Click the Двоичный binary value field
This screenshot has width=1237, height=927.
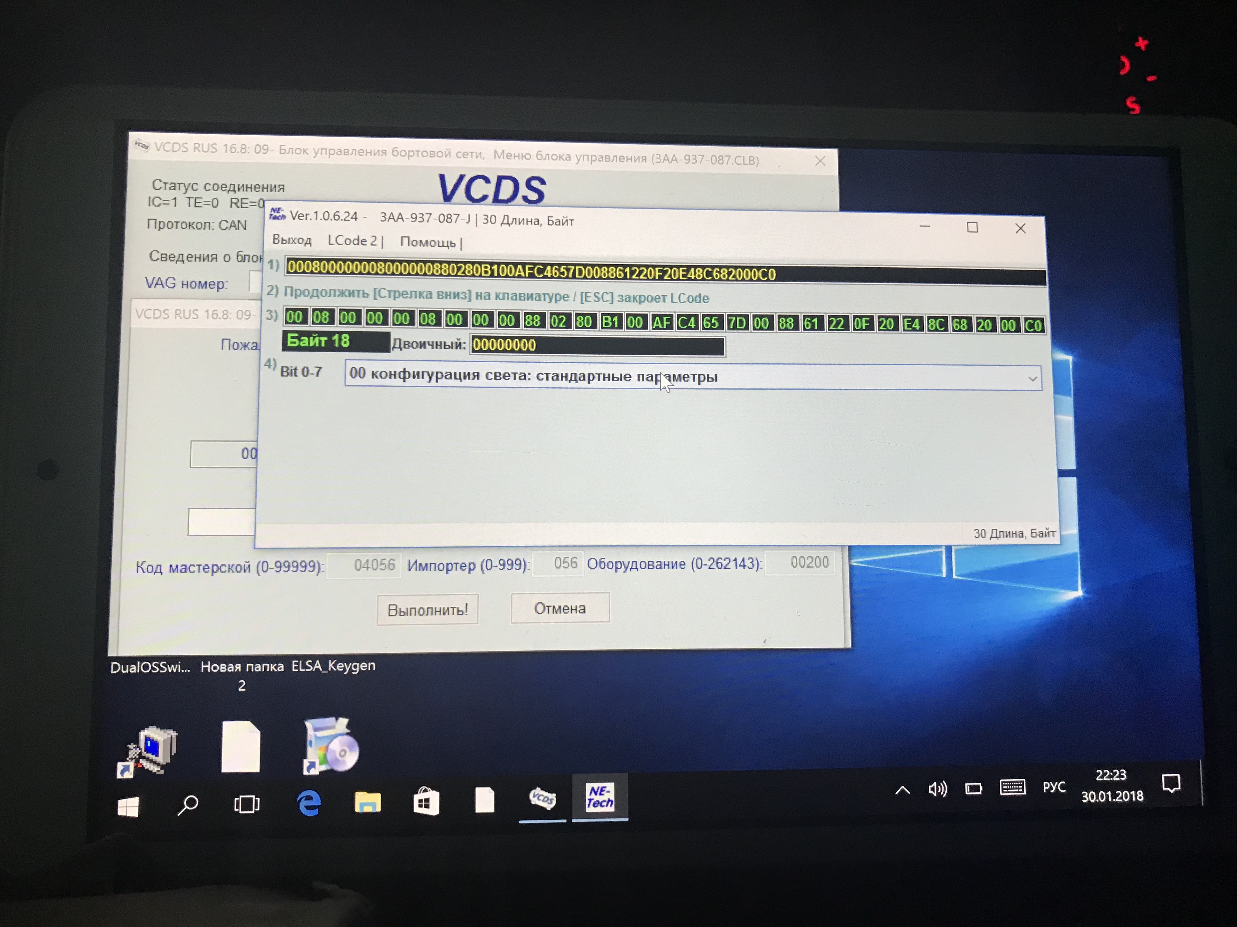click(597, 345)
